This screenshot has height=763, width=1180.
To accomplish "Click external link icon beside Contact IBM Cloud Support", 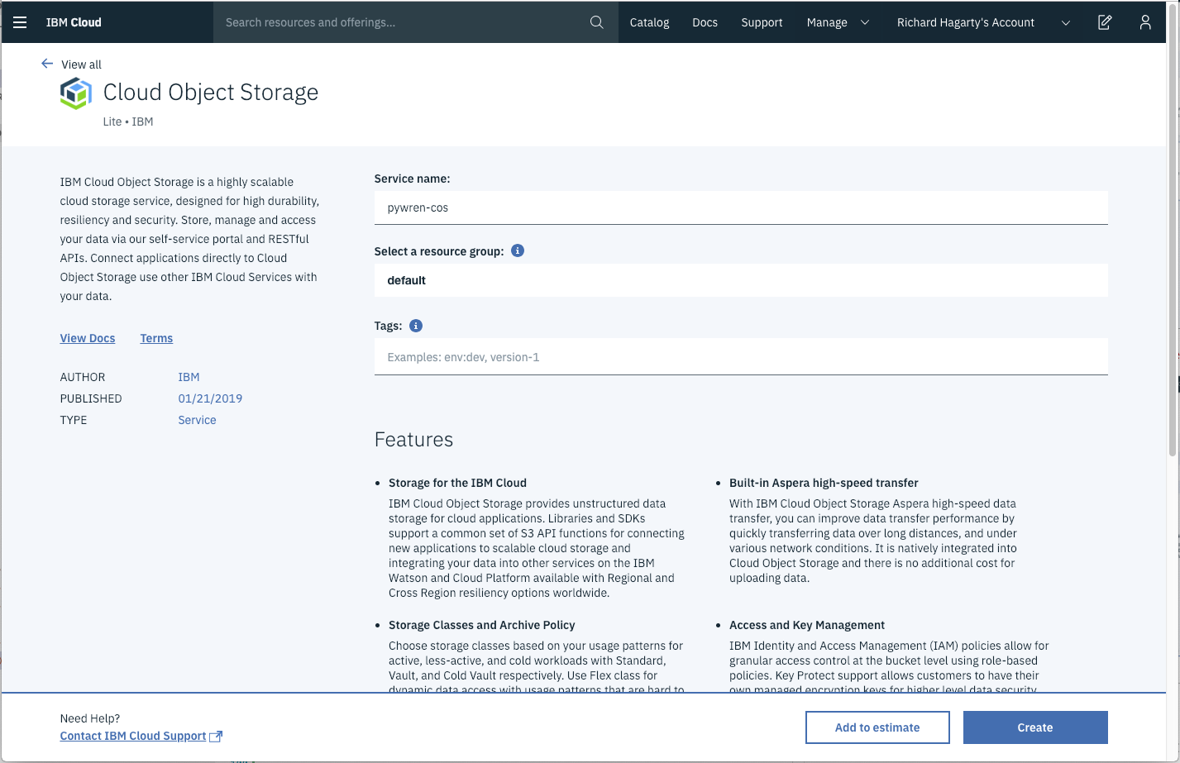I will (216, 736).
